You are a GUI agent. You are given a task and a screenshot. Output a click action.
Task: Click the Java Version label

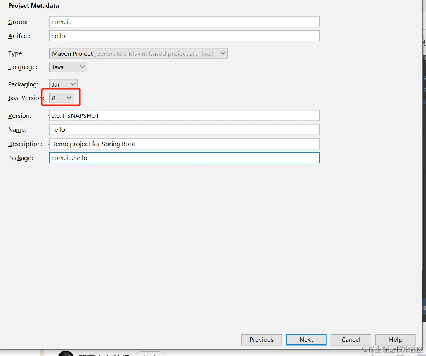tap(26, 98)
